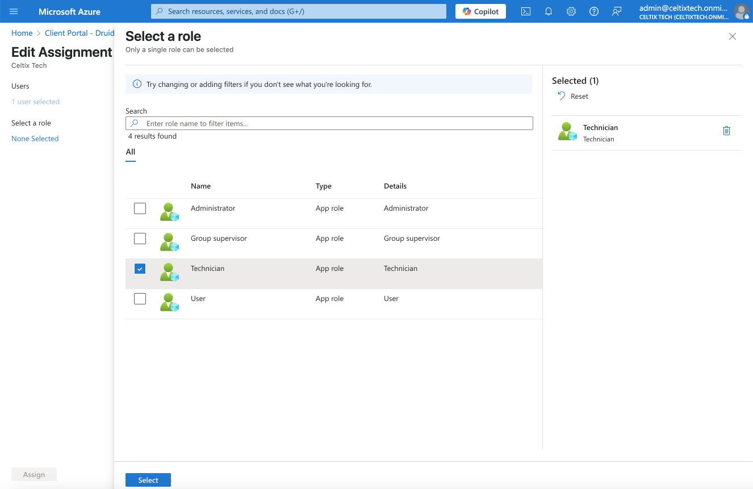
Task: Close the Select a role panel
Action: pyautogui.click(x=733, y=36)
